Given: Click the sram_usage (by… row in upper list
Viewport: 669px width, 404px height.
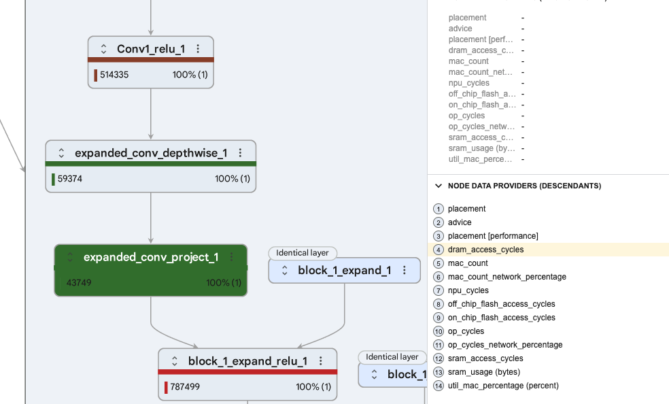Looking at the screenshot, I should 486,148.
